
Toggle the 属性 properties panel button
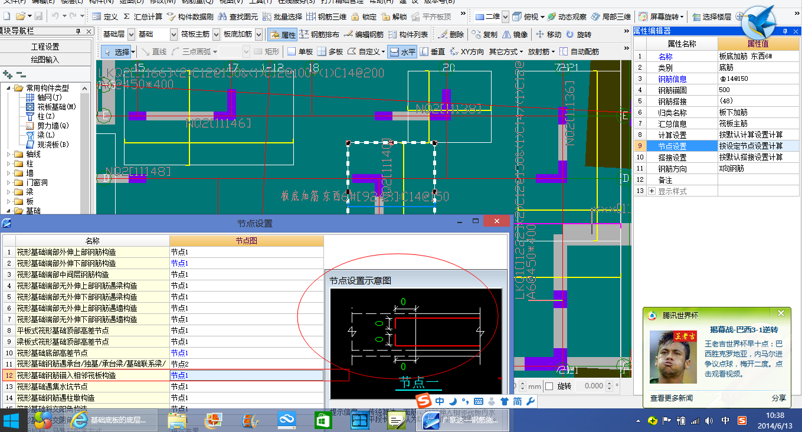click(282, 35)
